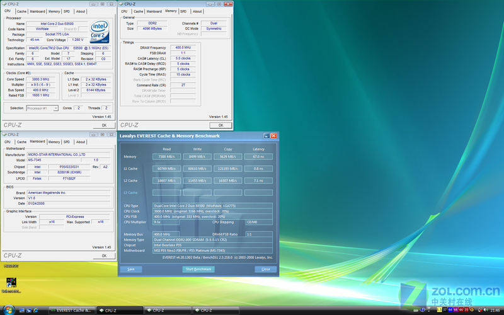Click the blue 44 temperature tray icon
504x315 pixels.
pos(450,309)
